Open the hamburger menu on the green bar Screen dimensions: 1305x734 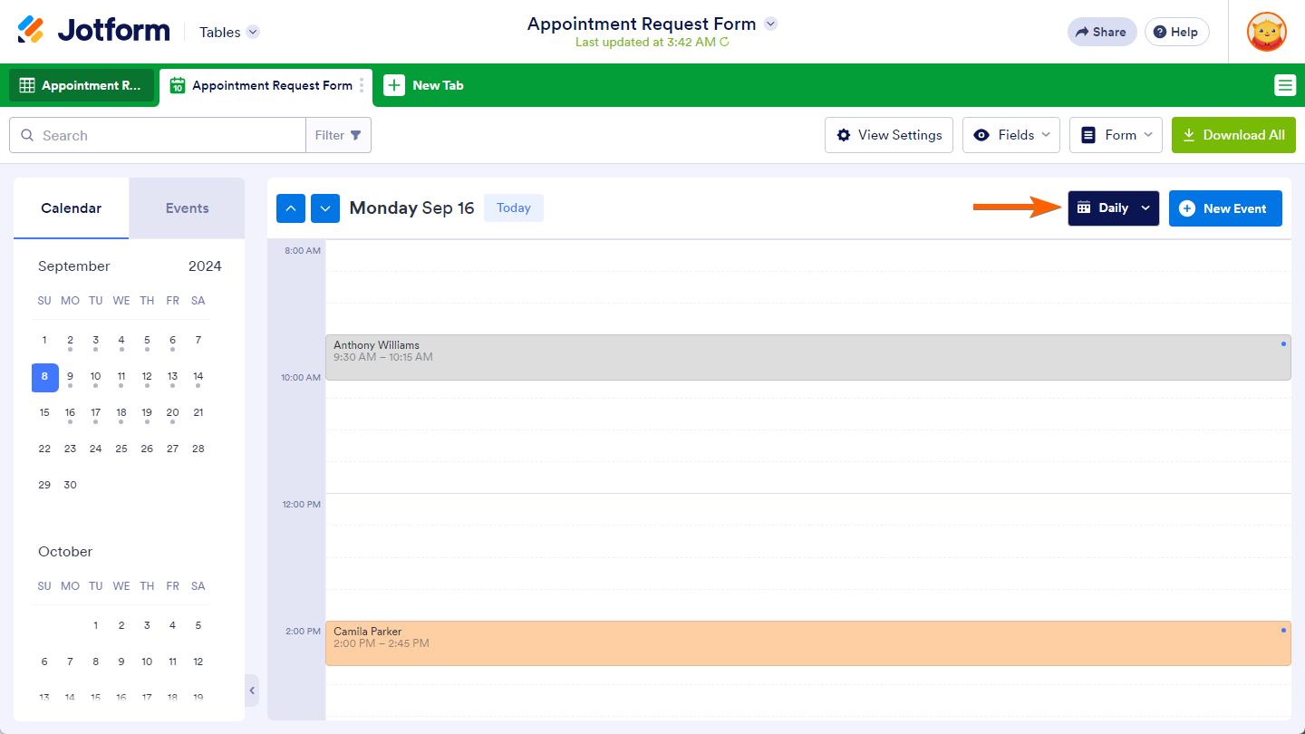(x=1284, y=85)
